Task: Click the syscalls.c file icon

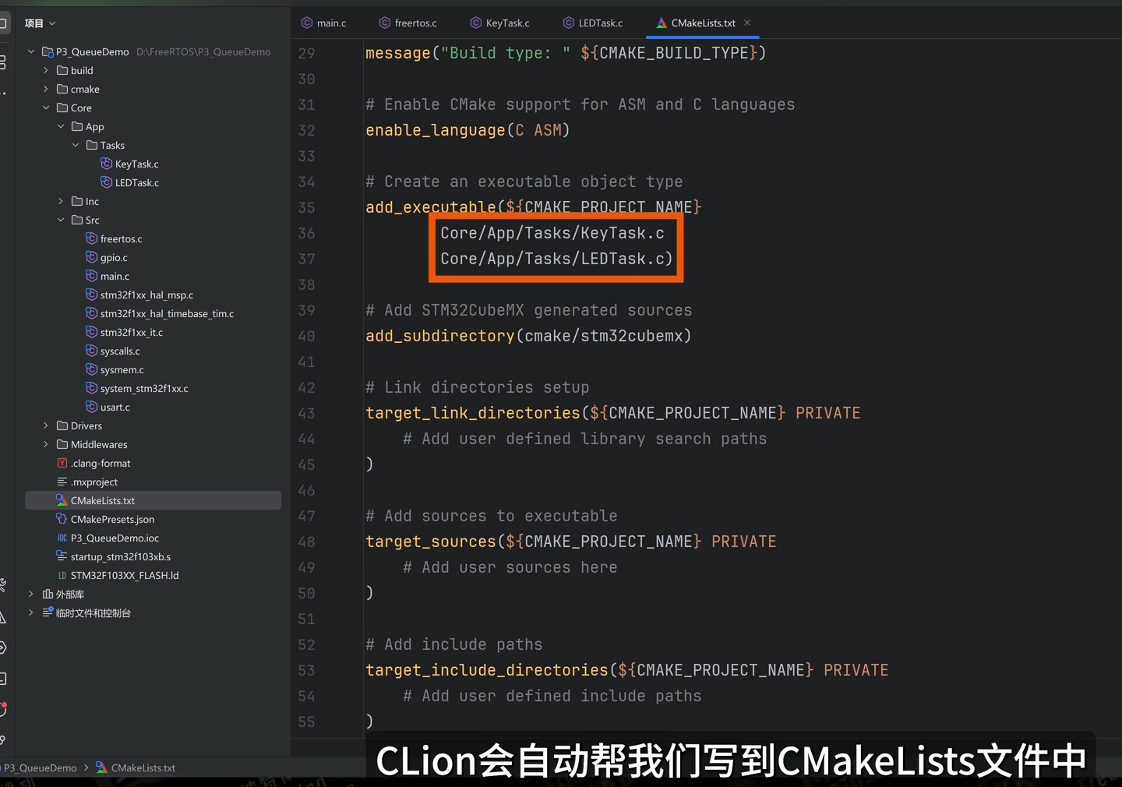Action: click(92, 351)
